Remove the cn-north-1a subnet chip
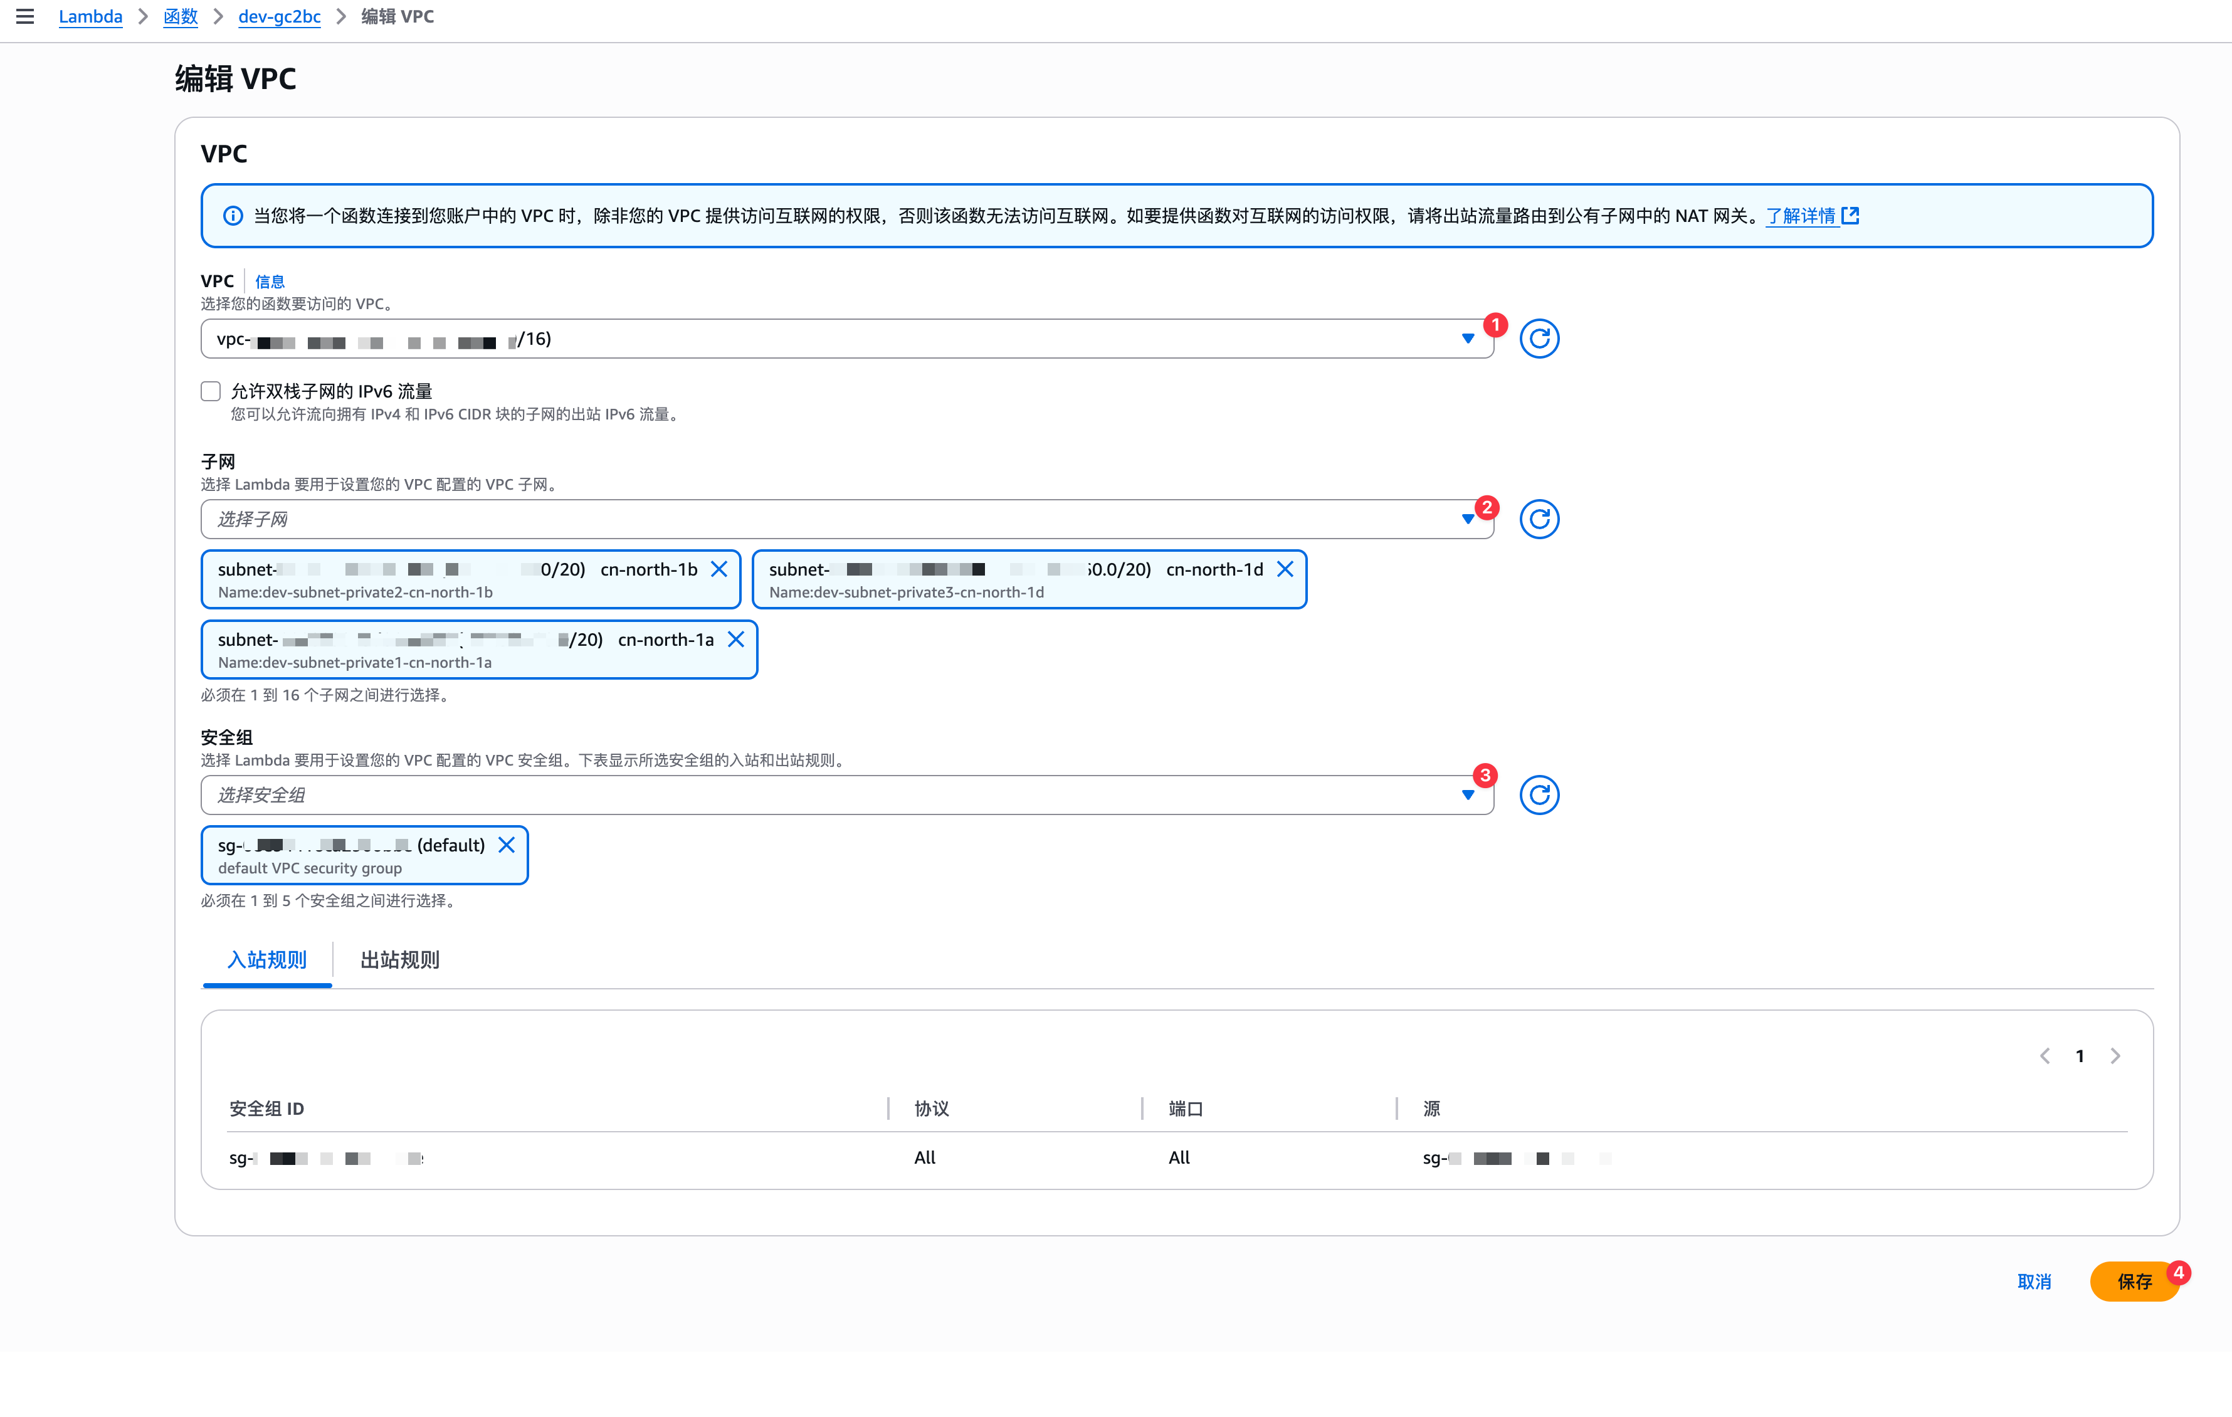The height and width of the screenshot is (1417, 2232). (736, 640)
